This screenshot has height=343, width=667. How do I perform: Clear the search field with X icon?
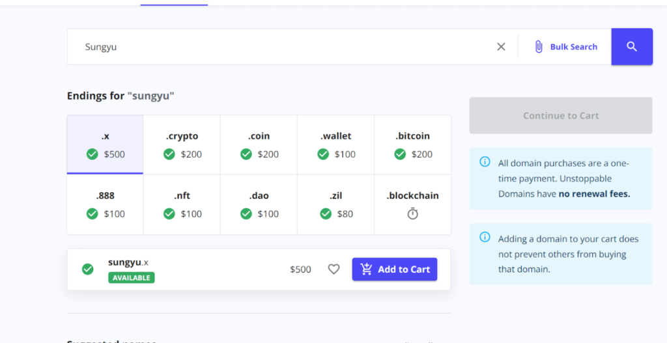501,47
